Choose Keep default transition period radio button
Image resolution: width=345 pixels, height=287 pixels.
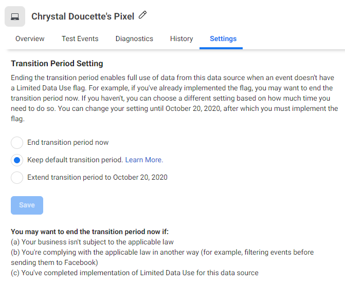tap(17, 160)
